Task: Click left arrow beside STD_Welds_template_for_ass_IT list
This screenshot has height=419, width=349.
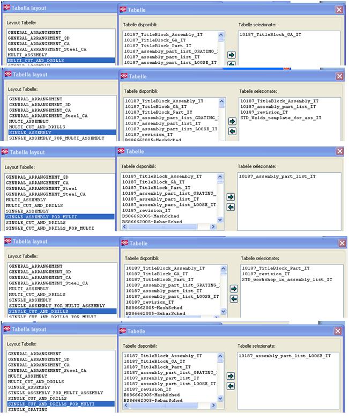Action: pyautogui.click(x=232, y=131)
